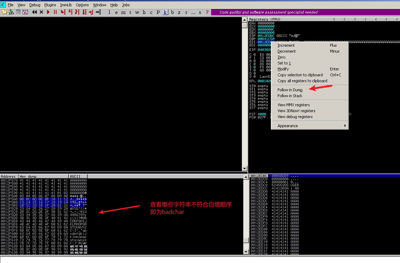Click the ASCII column header in dump
Screen dimensions: 400x263
pyautogui.click(x=78, y=177)
